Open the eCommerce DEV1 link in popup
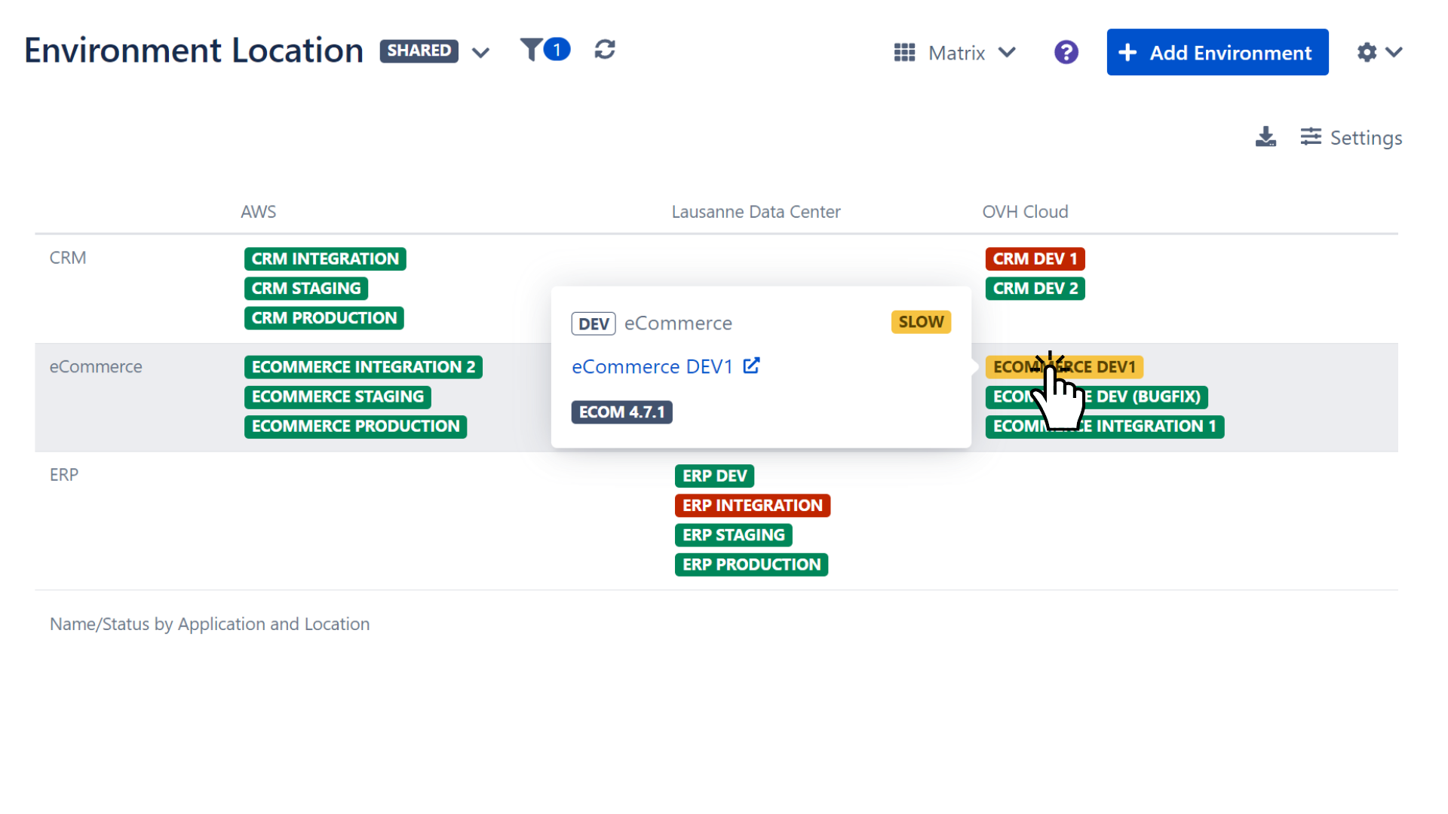The width and height of the screenshot is (1448, 814). point(652,366)
